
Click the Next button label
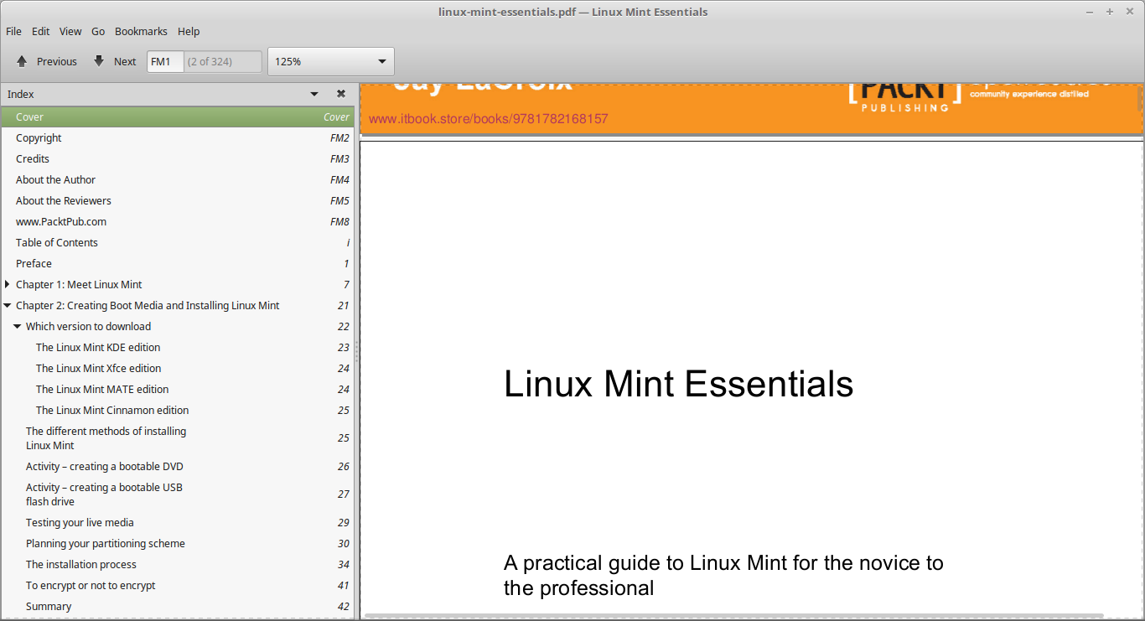(x=125, y=61)
